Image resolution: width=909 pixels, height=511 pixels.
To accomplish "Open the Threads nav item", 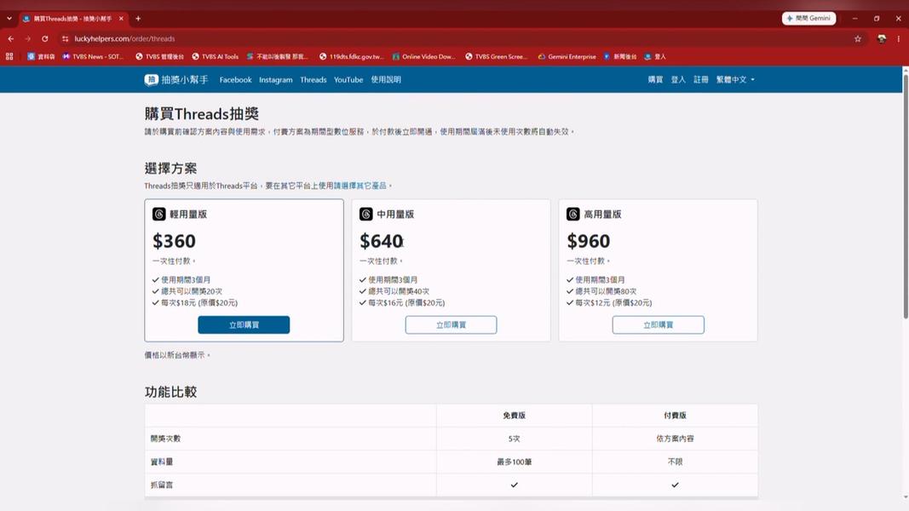I will [313, 79].
